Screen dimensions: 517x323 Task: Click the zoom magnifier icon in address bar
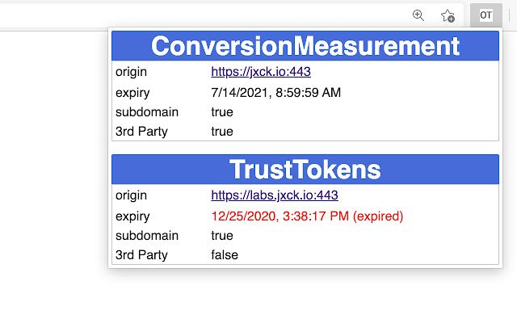click(418, 15)
